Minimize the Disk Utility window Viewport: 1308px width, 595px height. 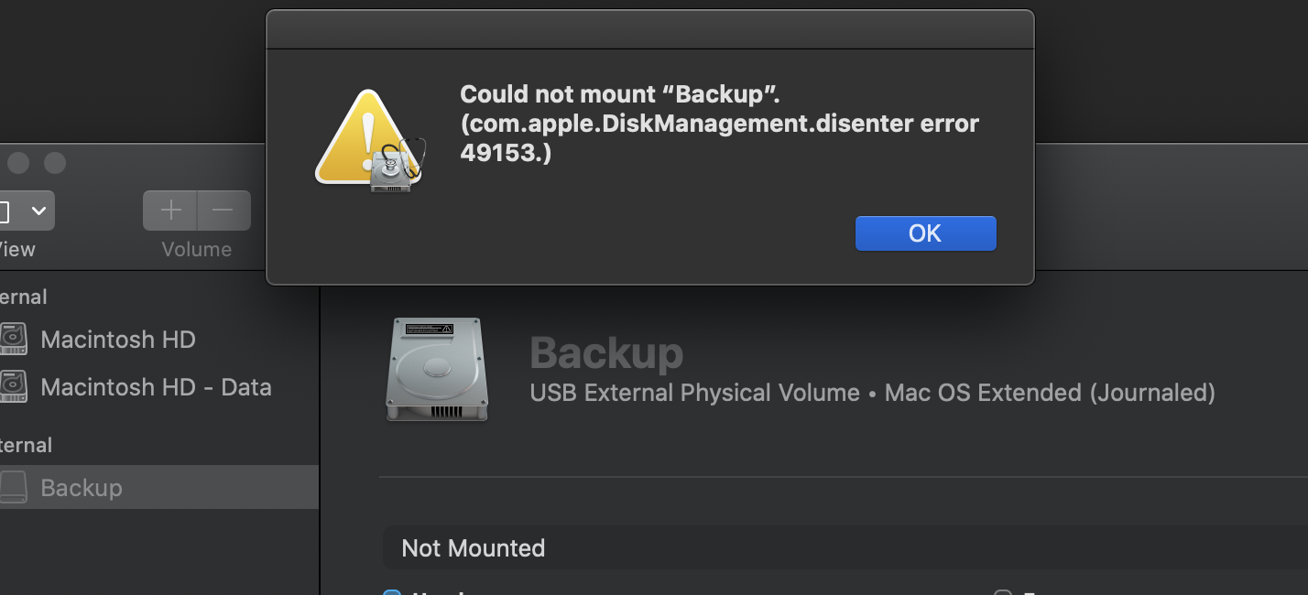pyautogui.click(x=18, y=163)
